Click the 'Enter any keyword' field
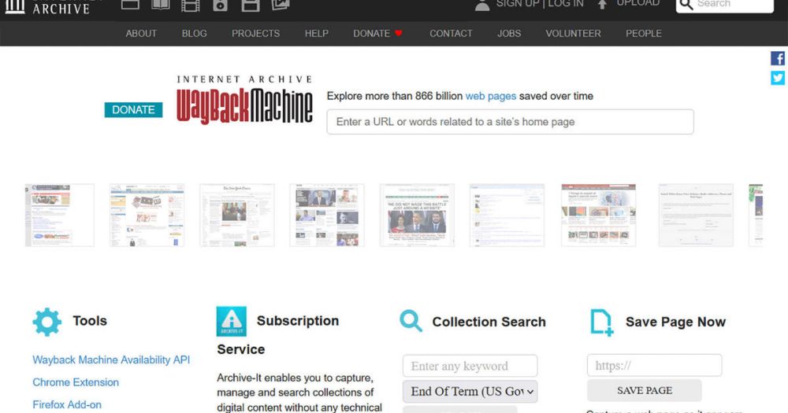Screen dimensions: 788x413 pos(470,366)
